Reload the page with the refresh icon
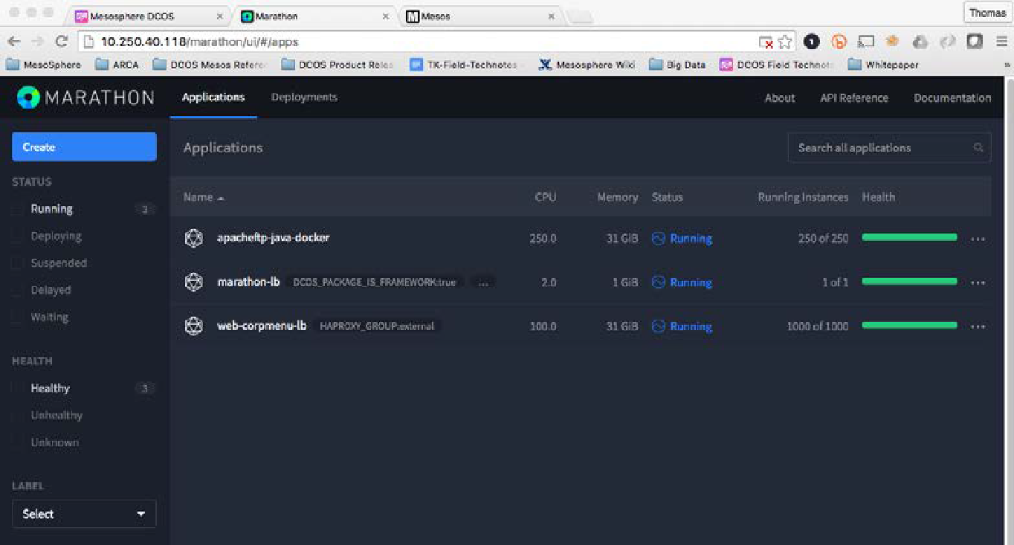The image size is (1014, 545). coord(62,42)
